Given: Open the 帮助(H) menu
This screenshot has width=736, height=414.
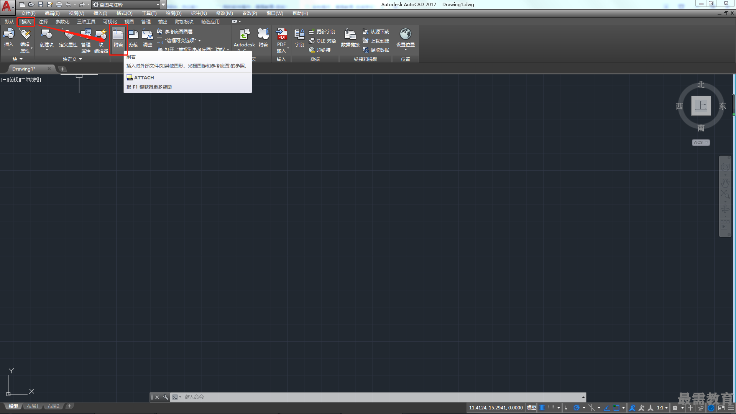Looking at the screenshot, I should (x=300, y=13).
